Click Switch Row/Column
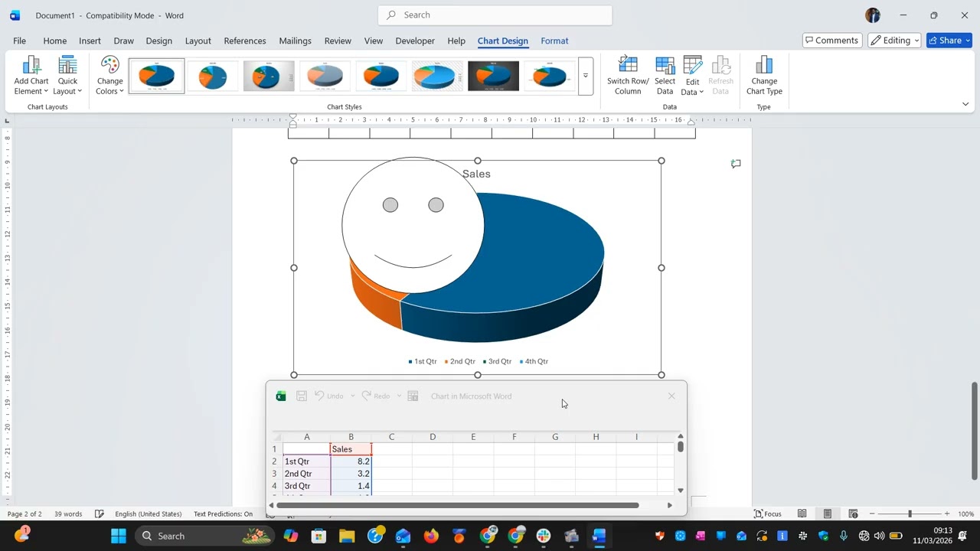980x551 pixels. [x=628, y=76]
